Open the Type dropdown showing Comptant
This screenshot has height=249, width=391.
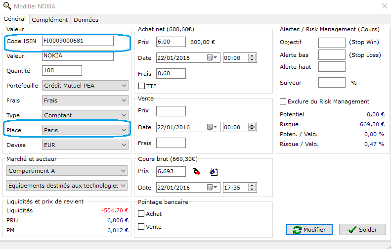(85, 115)
